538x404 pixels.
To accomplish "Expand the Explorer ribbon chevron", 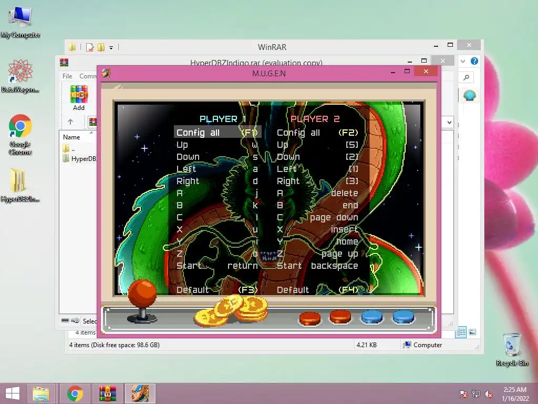I will point(463,61).
